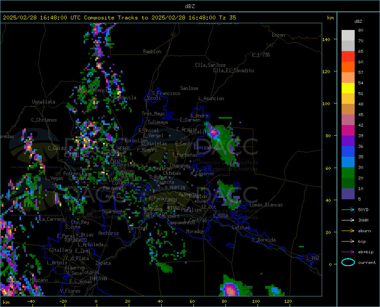This screenshot has height=307, width=380.
Task: Click the 80 dBZ light gray color swatch
Action: (x=348, y=35)
